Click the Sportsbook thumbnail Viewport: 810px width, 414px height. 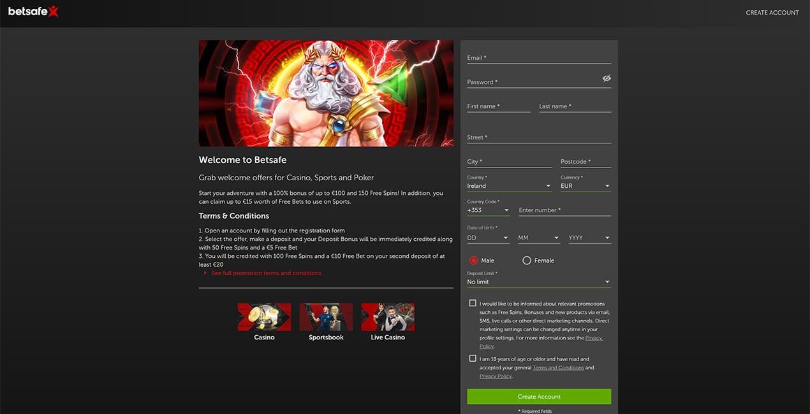326,317
